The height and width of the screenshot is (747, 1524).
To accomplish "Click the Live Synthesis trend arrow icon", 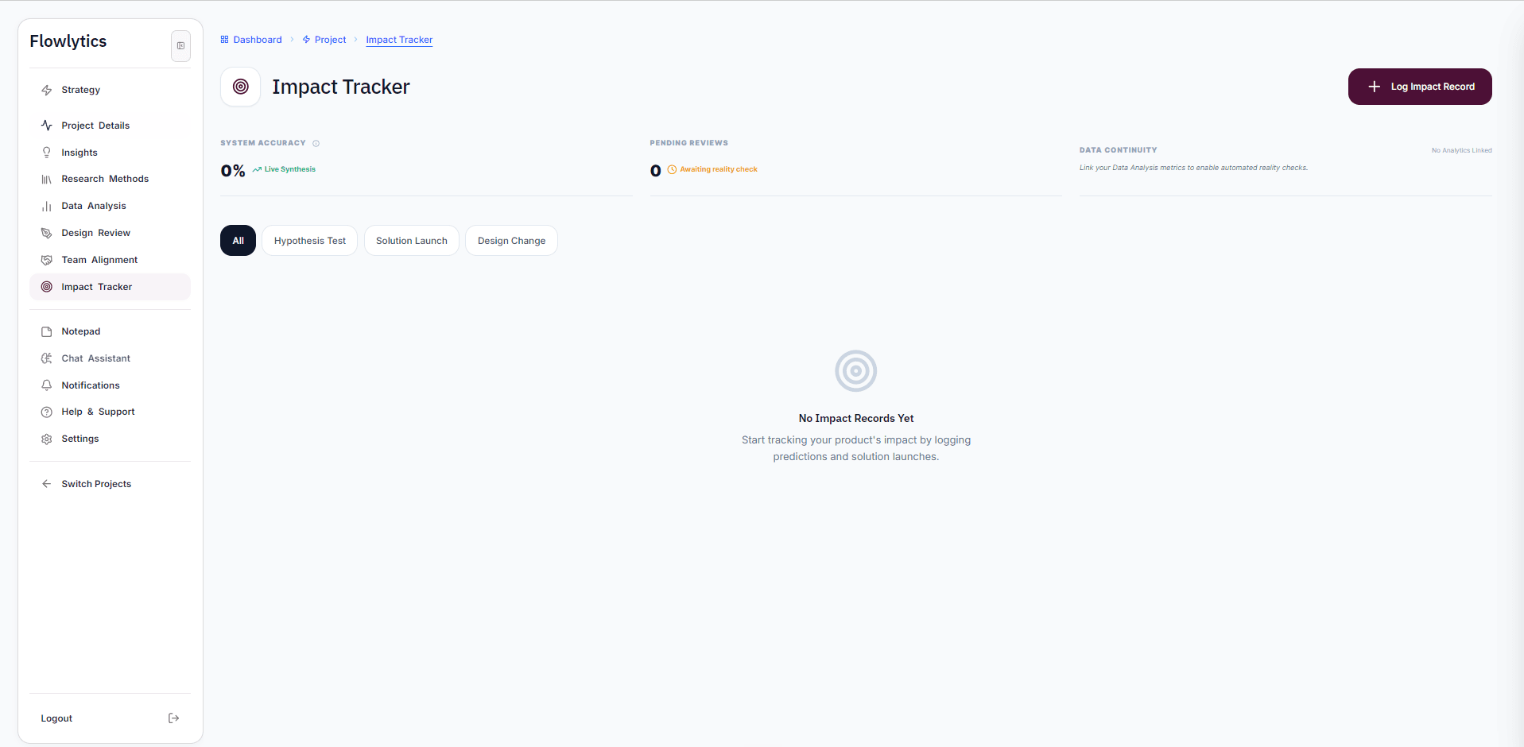I will coord(257,169).
